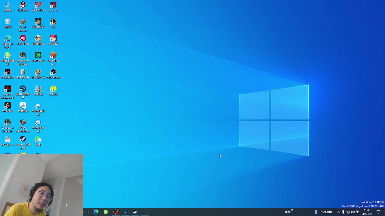Open Microsoft Edge from the taskbar
Viewport: 385px width, 216px height.
96,212
